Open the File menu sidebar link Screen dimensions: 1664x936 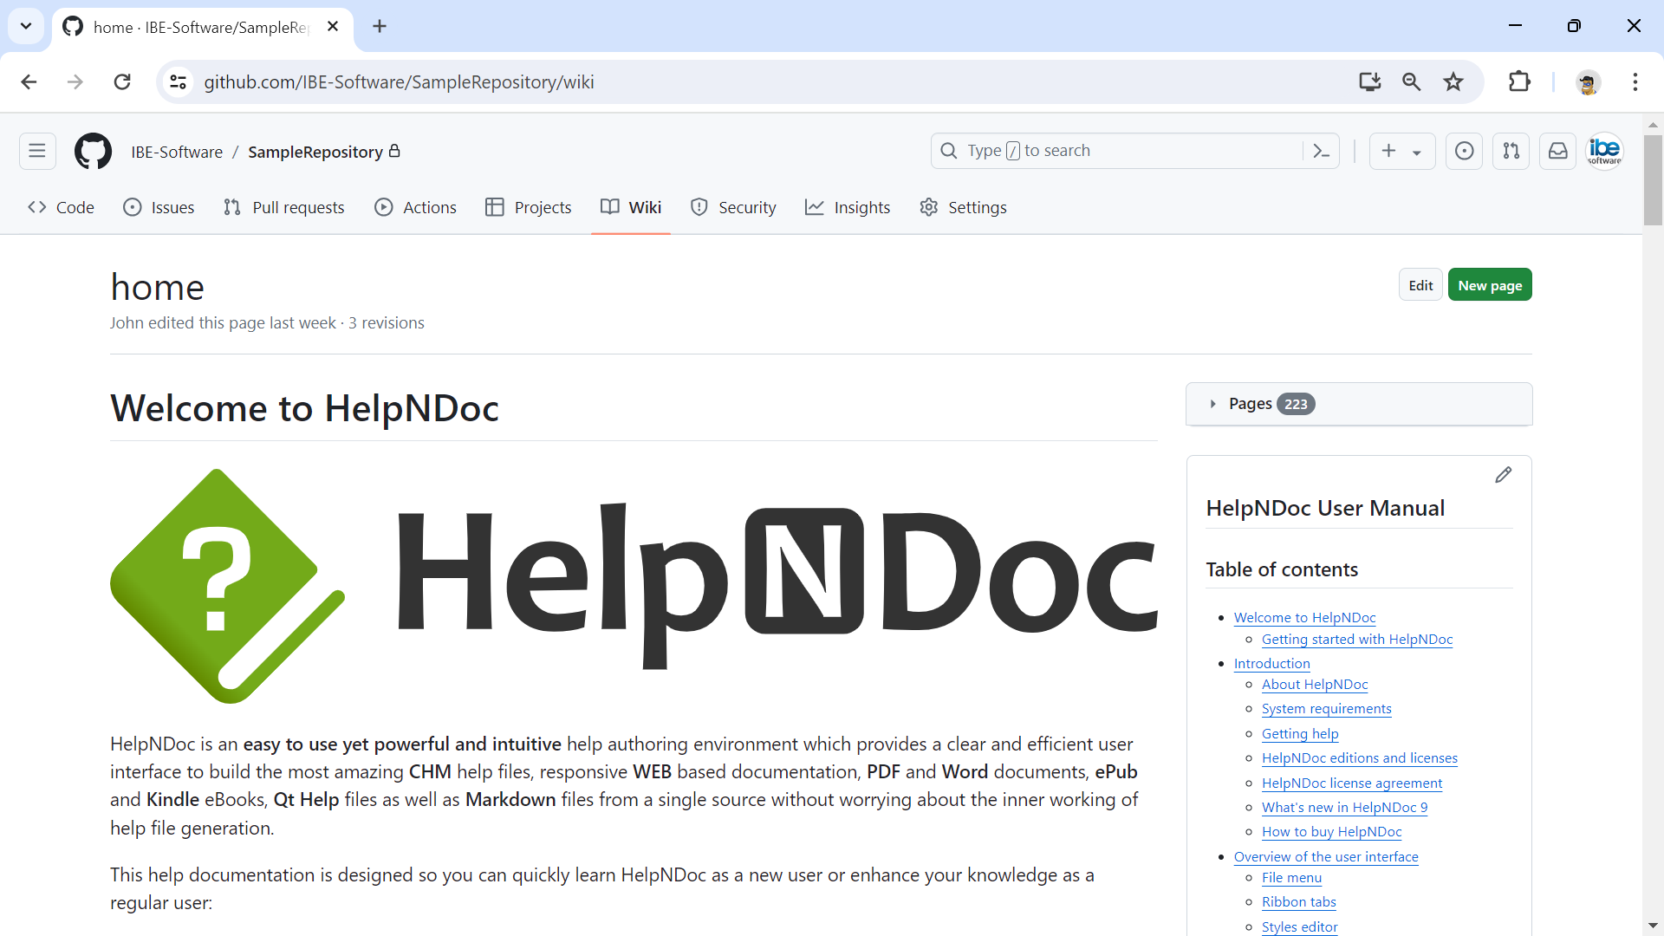(1291, 877)
